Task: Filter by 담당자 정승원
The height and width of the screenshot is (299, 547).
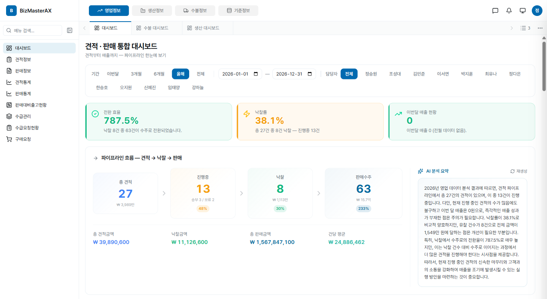Action: click(371, 74)
